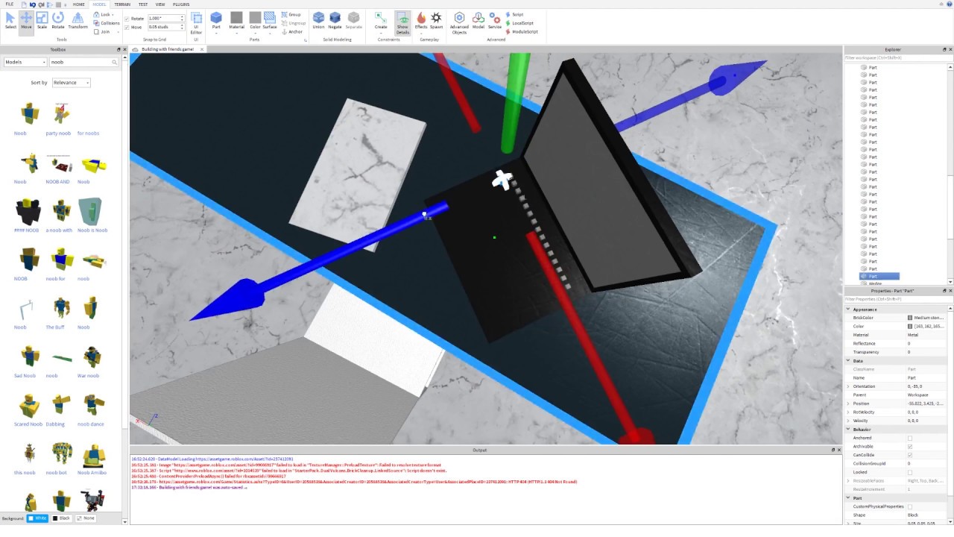
Task: Select the 'party noob' model thumbnail
Action: pyautogui.click(x=61, y=114)
